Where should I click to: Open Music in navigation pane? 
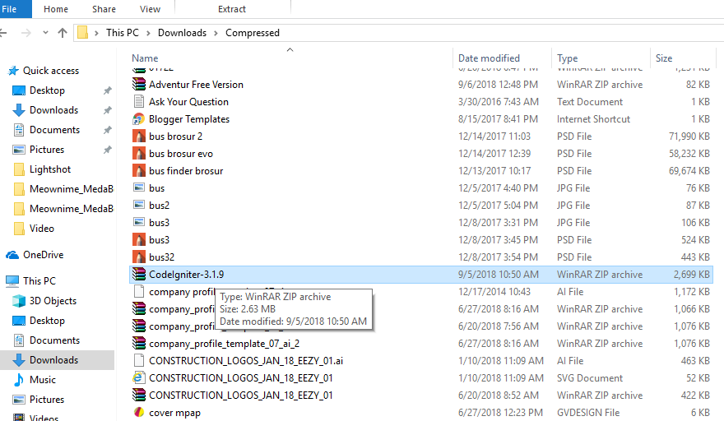(43, 380)
